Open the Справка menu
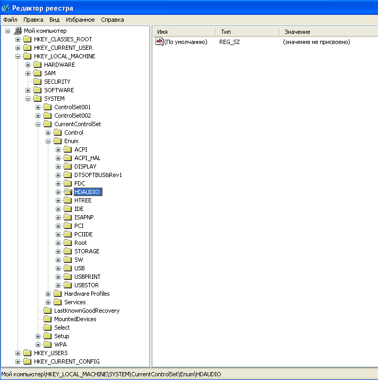 coord(113,20)
